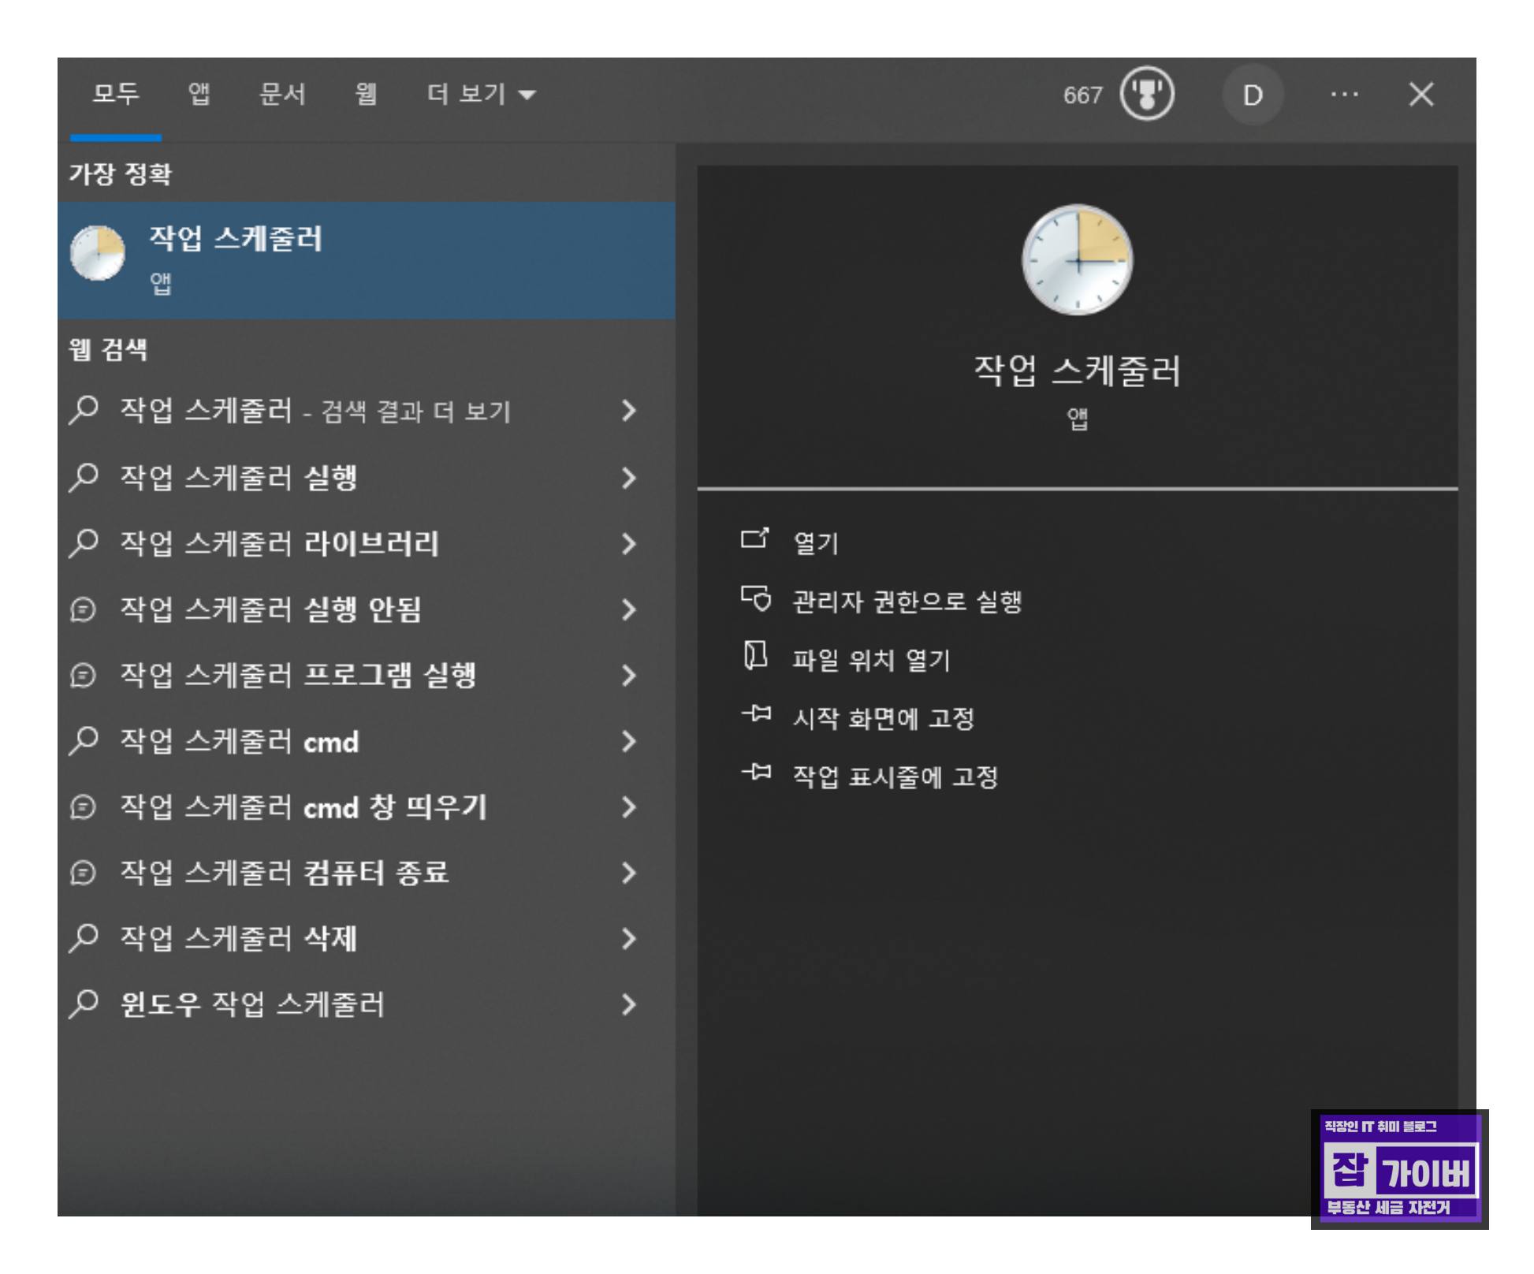This screenshot has height=1274, width=1534.
Task: Click the 열기 open icon
Action: [x=754, y=539]
